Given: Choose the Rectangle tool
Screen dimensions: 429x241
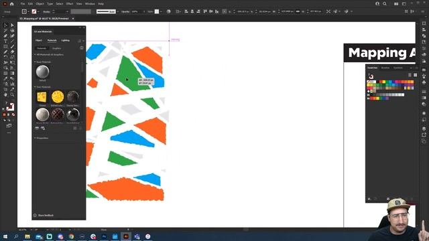Looking at the screenshot, I should click(5, 46).
